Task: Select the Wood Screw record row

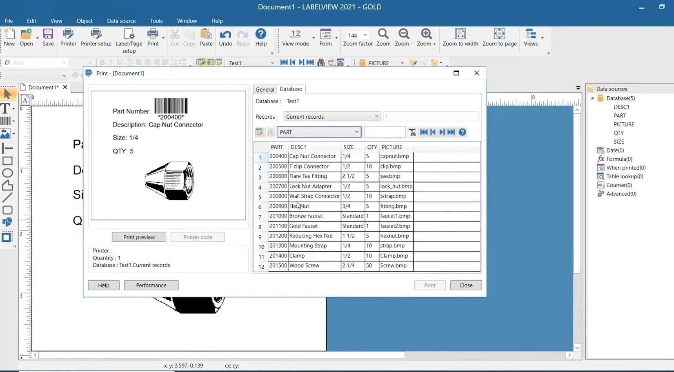Action: [x=367, y=266]
